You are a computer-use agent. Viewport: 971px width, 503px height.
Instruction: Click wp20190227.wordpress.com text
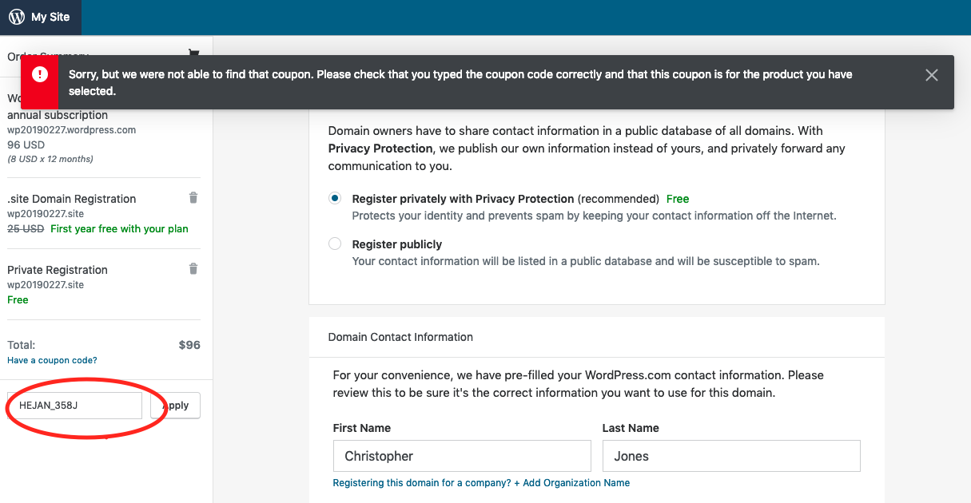click(72, 130)
